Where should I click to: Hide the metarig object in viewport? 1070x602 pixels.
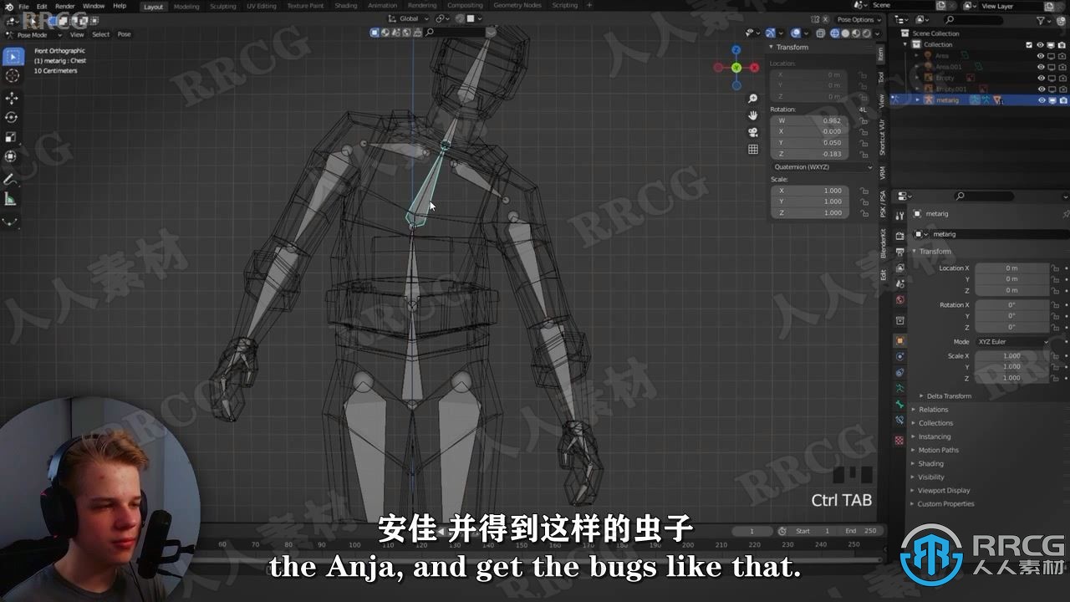click(x=1041, y=100)
